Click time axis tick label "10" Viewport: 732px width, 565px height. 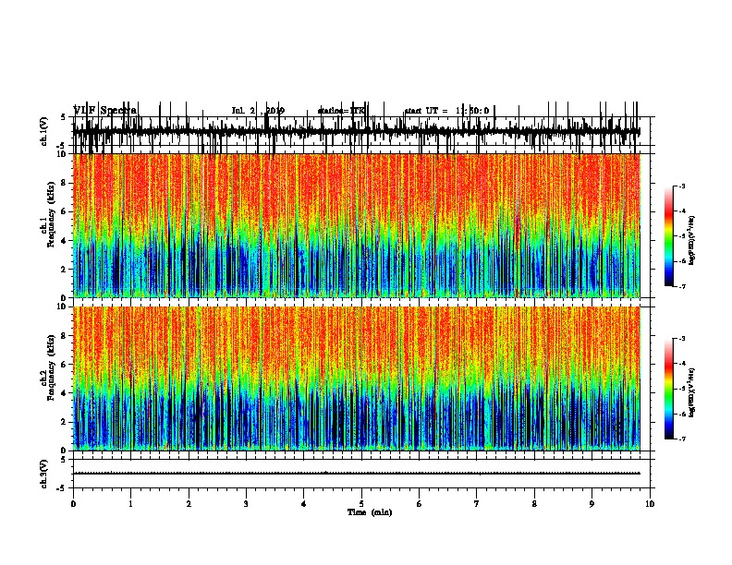(x=650, y=504)
